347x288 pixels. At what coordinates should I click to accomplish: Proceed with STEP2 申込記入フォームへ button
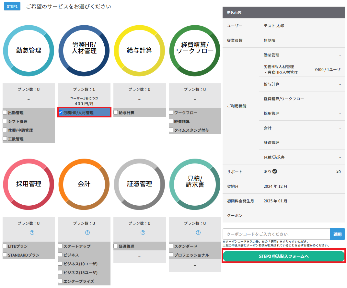[x=283, y=256]
